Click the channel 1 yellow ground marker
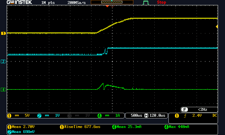Viewport: 225px width, 135px height. tap(3, 33)
